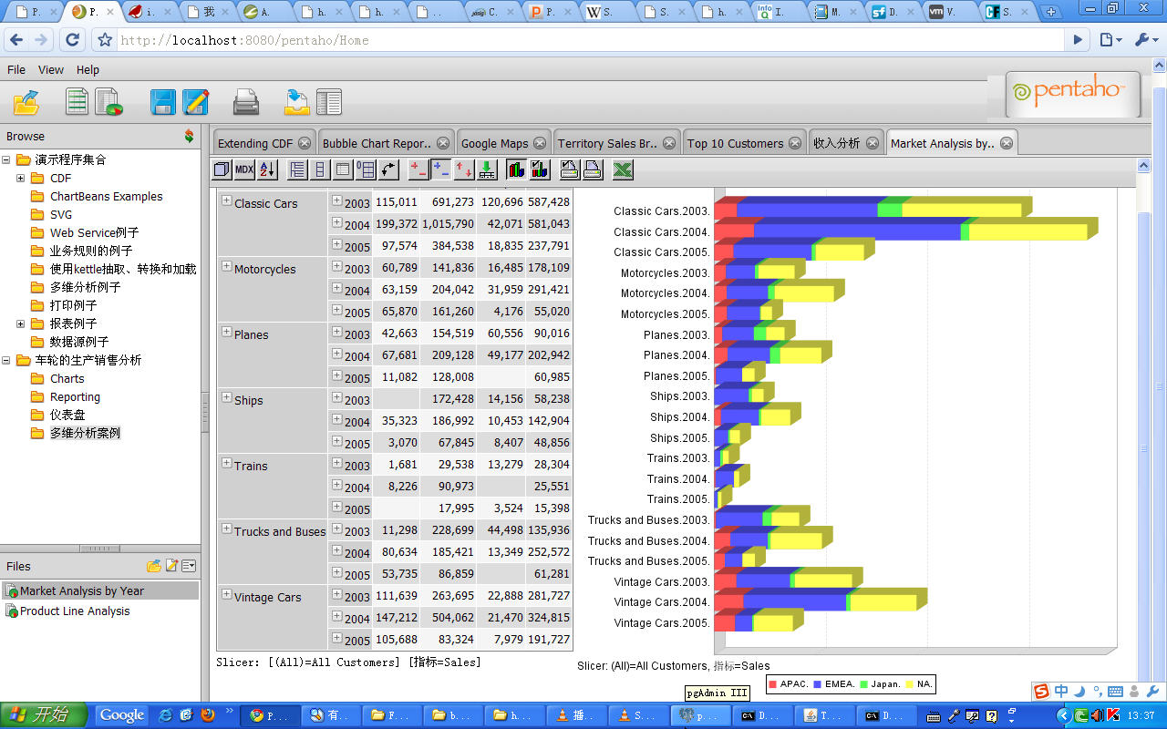
Task: Click the Save disk icon
Action: pyautogui.click(x=163, y=102)
